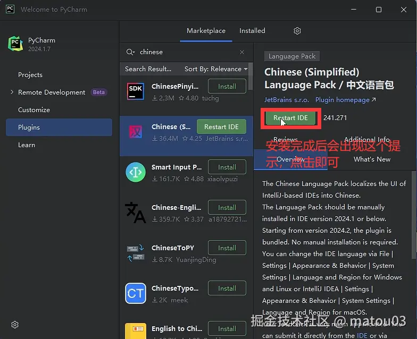Image resolution: width=417 pixels, height=339 pixels.
Task: Click Restart IDE in plugin list
Action: click(221, 126)
